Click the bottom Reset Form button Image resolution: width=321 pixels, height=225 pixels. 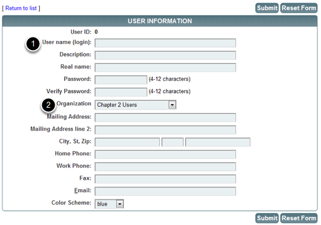pos(299,218)
